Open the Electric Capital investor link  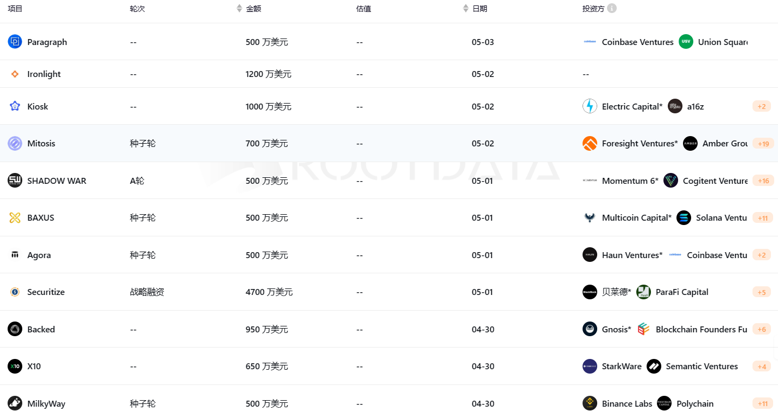point(632,106)
